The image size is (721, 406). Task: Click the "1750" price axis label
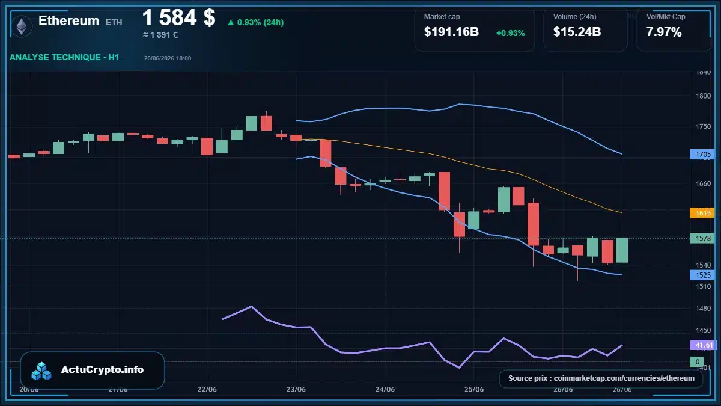pyautogui.click(x=703, y=126)
